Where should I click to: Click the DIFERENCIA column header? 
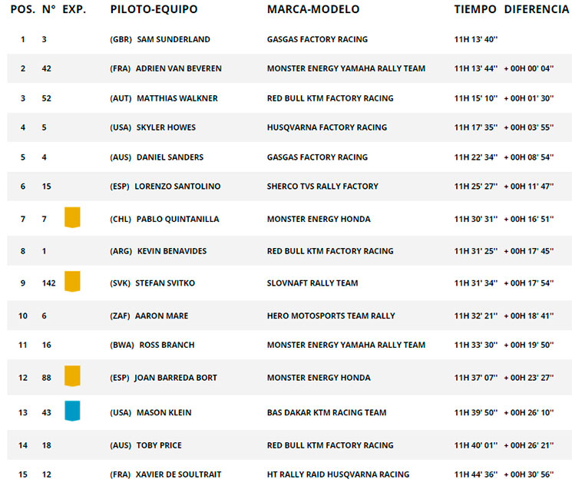pos(537,9)
